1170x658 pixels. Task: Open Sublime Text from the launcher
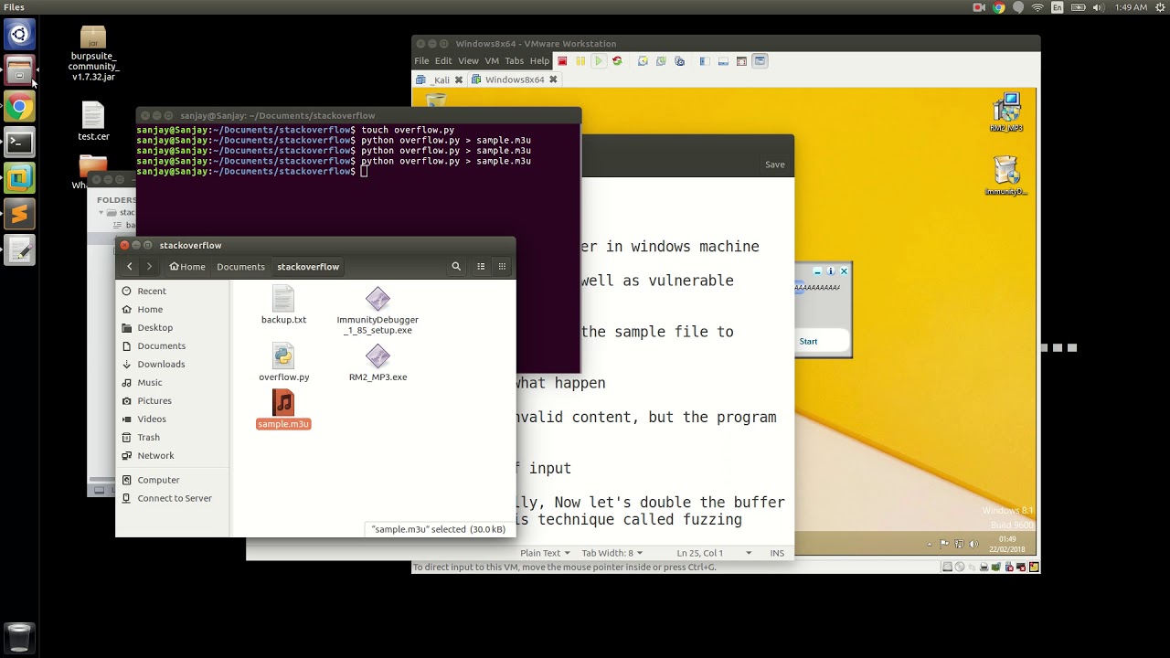pyautogui.click(x=19, y=214)
